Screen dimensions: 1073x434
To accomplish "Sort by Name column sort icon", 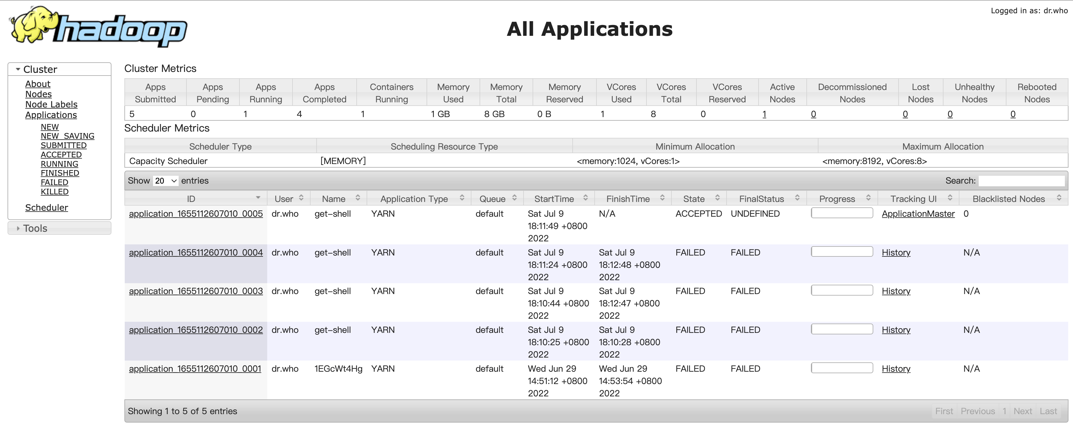I will point(357,198).
